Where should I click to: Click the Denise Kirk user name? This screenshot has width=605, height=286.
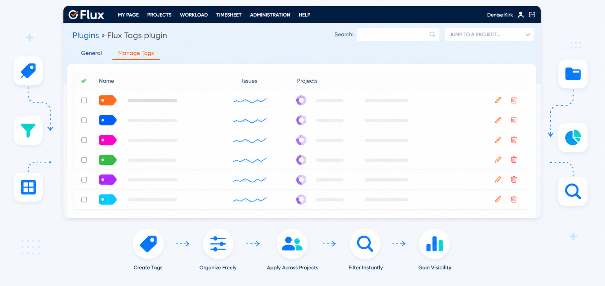click(x=500, y=15)
